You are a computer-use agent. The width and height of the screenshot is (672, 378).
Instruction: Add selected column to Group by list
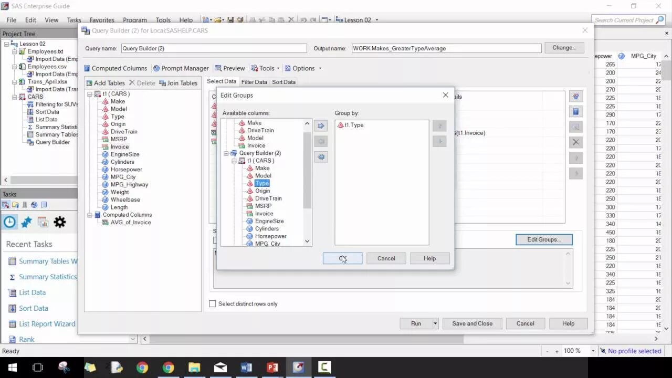coord(321,126)
